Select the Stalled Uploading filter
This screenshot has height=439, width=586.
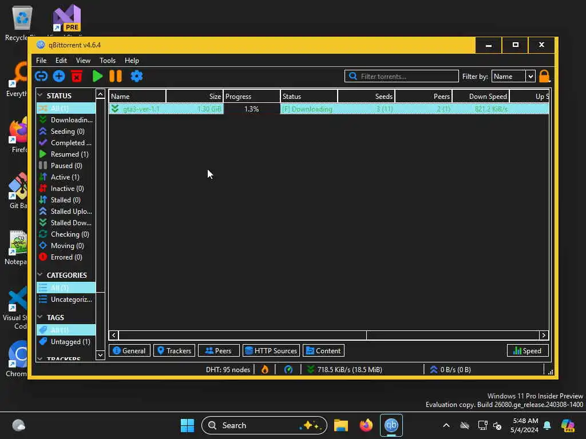point(66,211)
